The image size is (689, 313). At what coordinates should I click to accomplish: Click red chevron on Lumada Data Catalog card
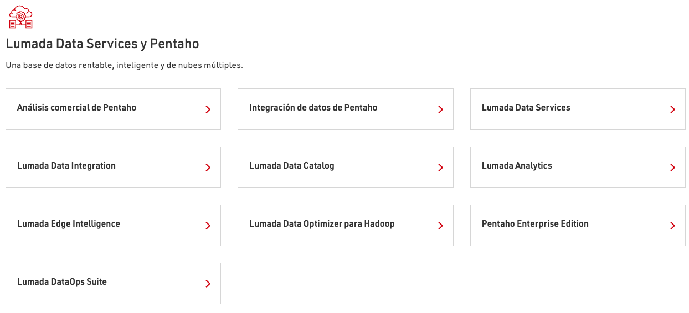tap(441, 168)
